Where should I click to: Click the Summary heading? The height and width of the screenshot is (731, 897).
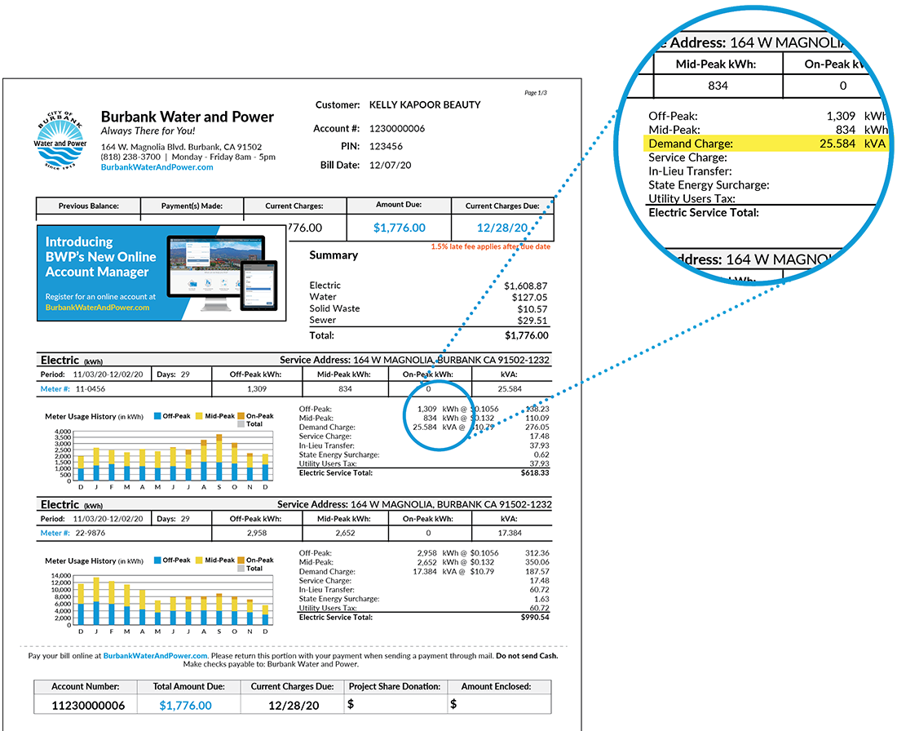coord(334,255)
